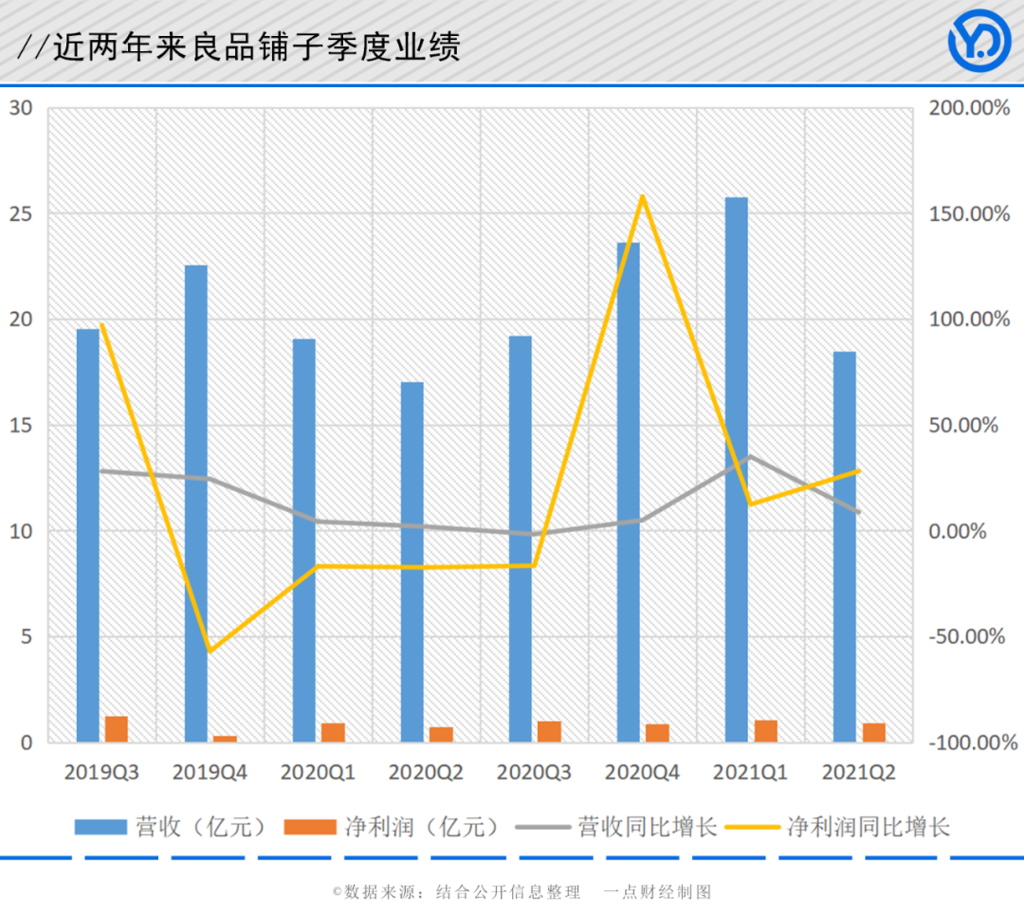Screen dimensions: 1024x916
Task: Select the 净利润同比增长 legend label
Action: coord(869,827)
